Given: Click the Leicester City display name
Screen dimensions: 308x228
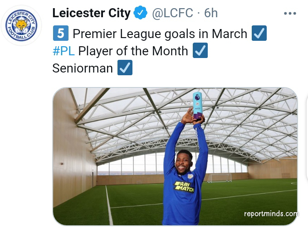Looking at the screenshot, I should coord(92,14).
